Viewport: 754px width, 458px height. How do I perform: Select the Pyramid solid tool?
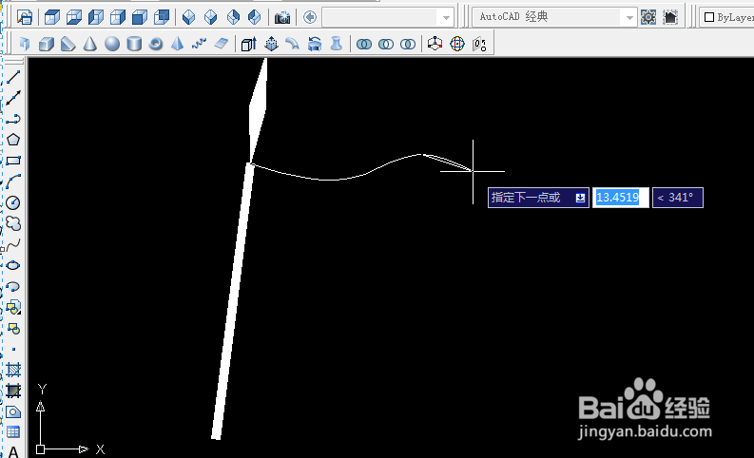[178, 45]
